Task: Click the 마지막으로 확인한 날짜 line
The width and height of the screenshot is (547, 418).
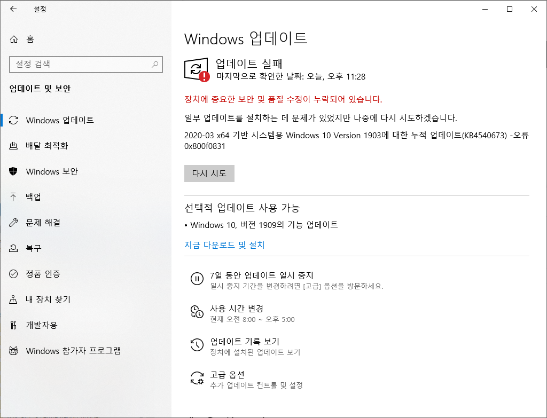Action: coord(291,76)
